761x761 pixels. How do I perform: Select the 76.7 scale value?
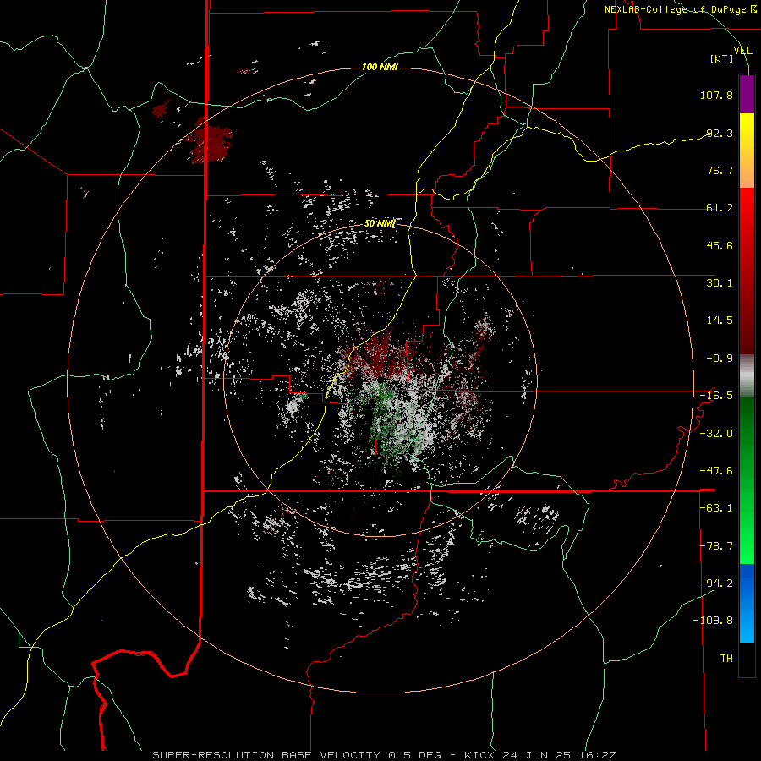point(720,170)
